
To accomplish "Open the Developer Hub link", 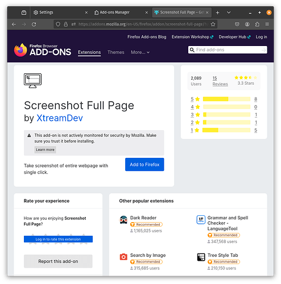I will click(234, 37).
